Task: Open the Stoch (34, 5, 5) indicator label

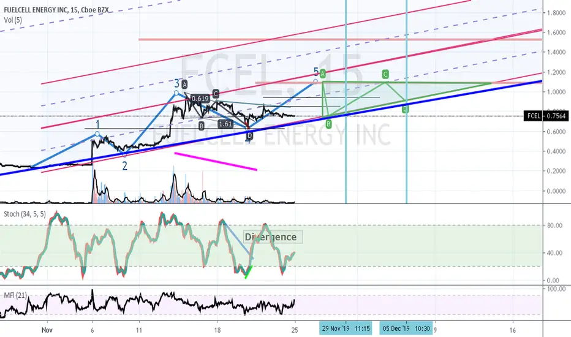Action: pos(25,214)
